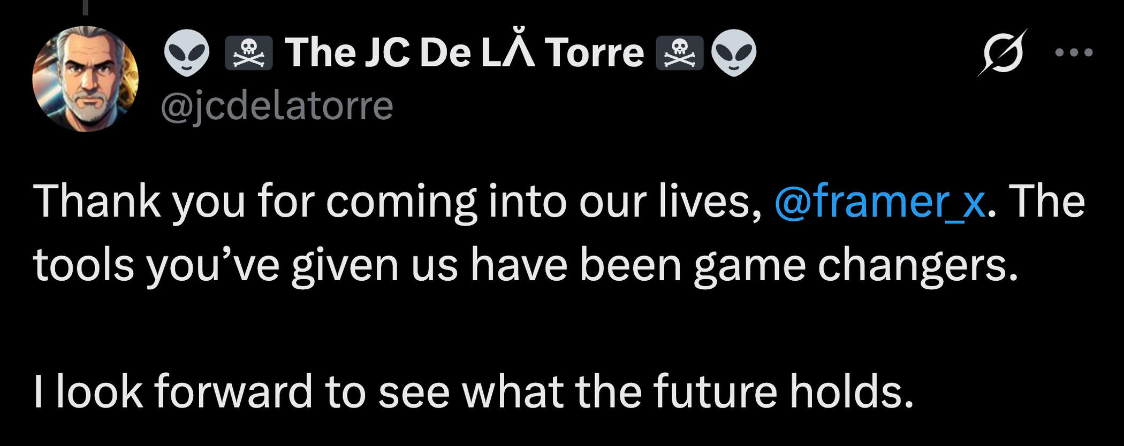1124x446 pixels.
Task: Open the Grok explain-this-post icon
Action: click(x=1002, y=52)
